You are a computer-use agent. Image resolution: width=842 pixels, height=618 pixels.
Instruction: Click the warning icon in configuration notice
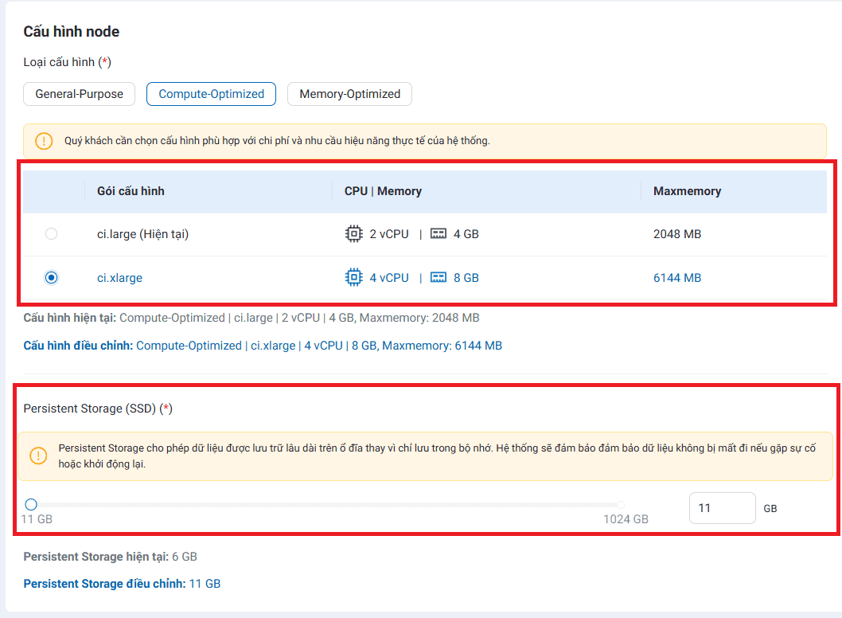click(x=43, y=141)
